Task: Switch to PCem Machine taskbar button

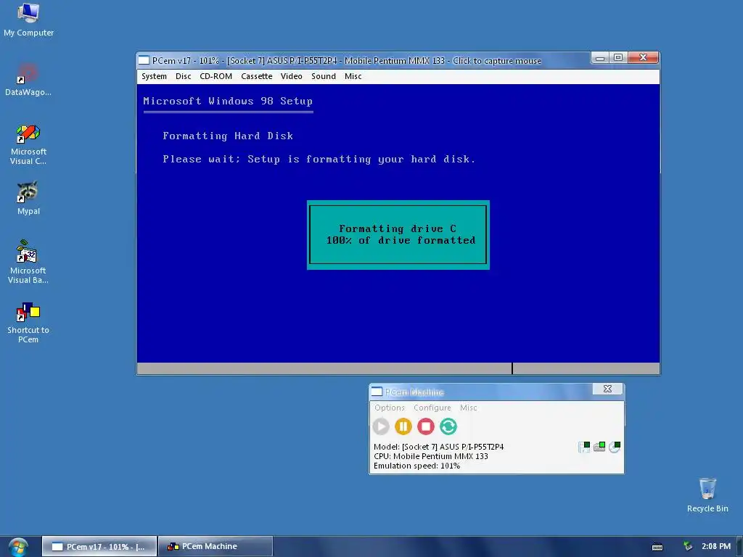Action: click(215, 547)
